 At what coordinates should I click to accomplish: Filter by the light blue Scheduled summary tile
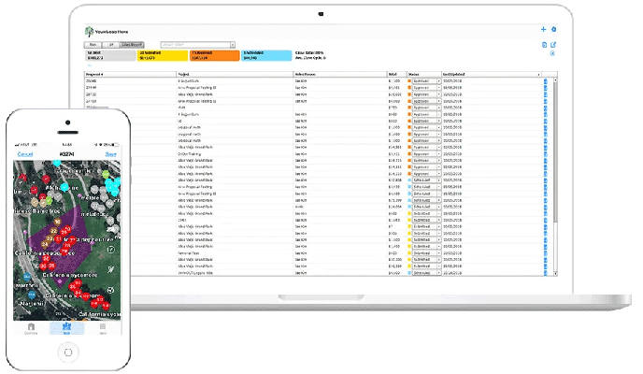click(x=266, y=55)
